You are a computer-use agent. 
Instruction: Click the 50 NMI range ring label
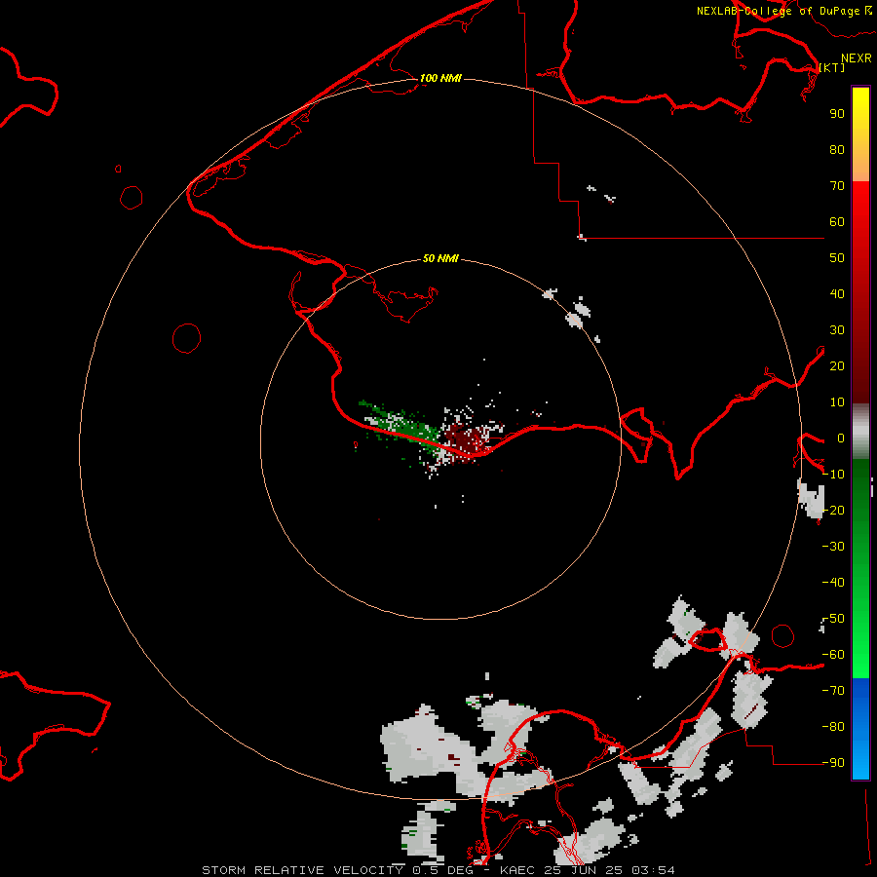tap(440, 258)
